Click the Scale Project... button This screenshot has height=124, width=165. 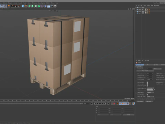coord(145,71)
